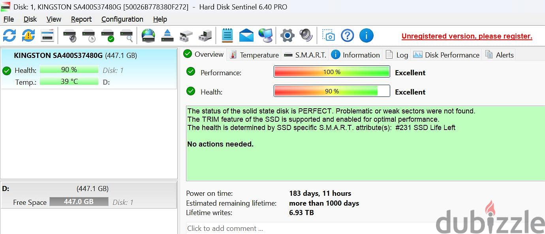Viewport: 545px width, 234px height.
Task: Open the View menu
Action: 54,19
